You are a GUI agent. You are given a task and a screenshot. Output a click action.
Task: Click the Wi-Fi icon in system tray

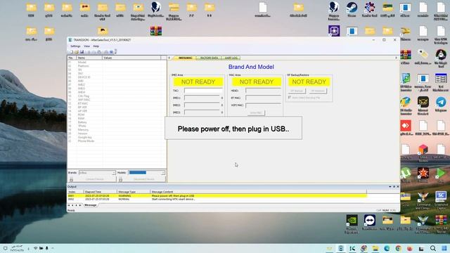click(35, 248)
